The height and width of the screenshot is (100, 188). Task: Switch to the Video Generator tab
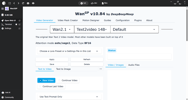click(45, 20)
